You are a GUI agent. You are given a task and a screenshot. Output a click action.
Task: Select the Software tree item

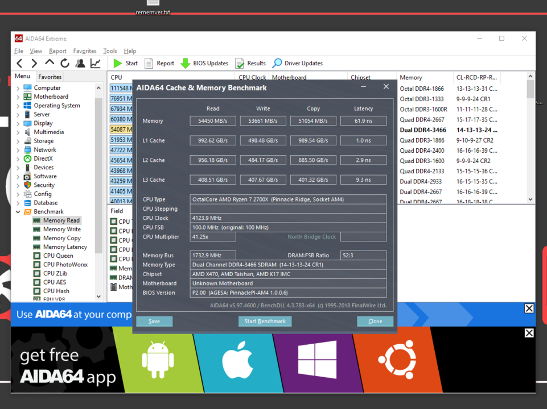click(45, 176)
